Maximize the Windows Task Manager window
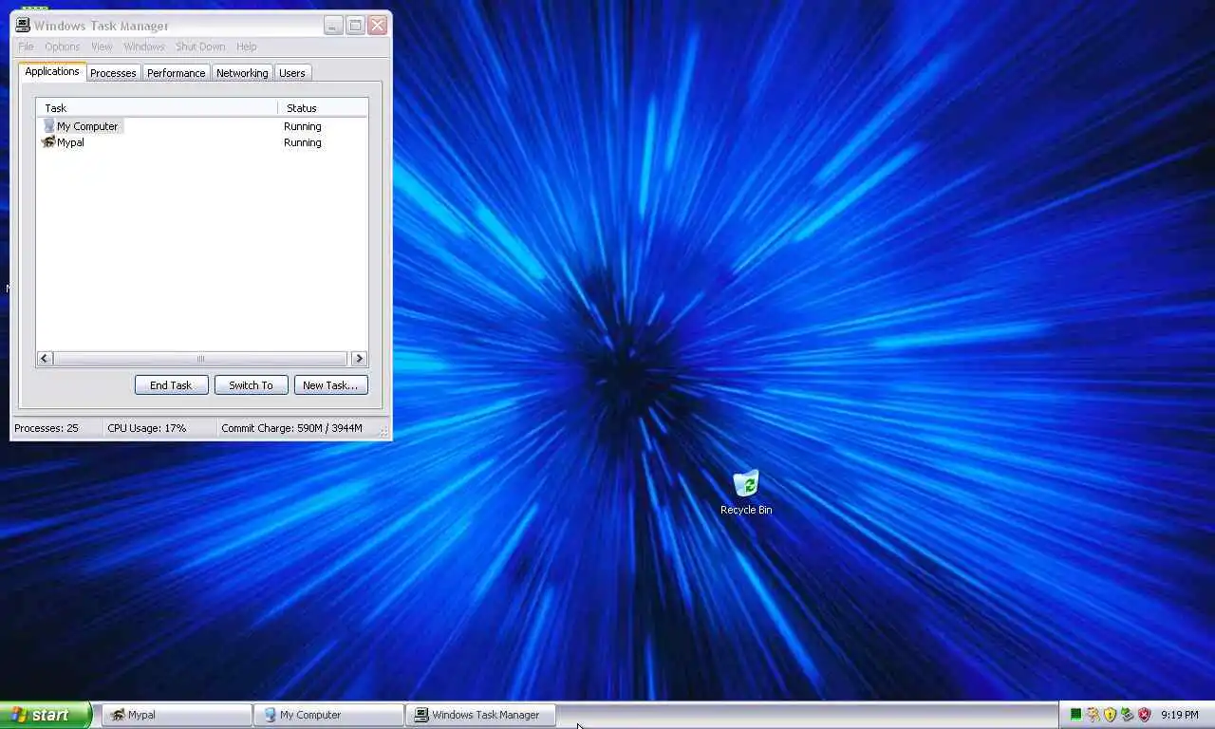 pos(355,26)
